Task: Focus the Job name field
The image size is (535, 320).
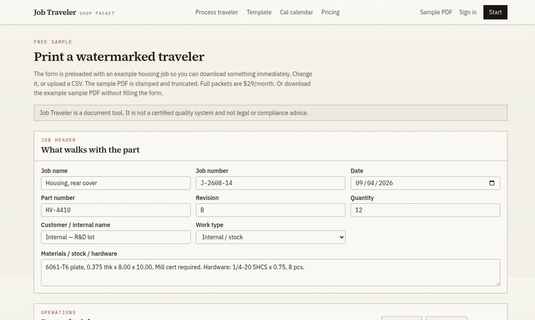Action: 116,183
